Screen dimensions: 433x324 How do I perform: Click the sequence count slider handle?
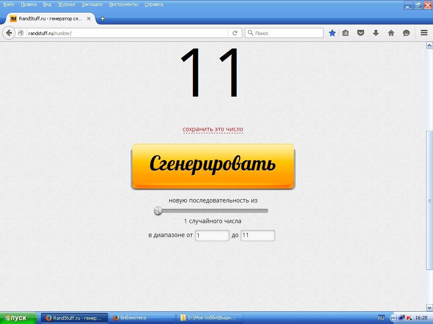pyautogui.click(x=158, y=211)
